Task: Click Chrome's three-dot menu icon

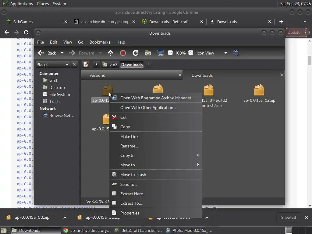Action: tap(305, 32)
